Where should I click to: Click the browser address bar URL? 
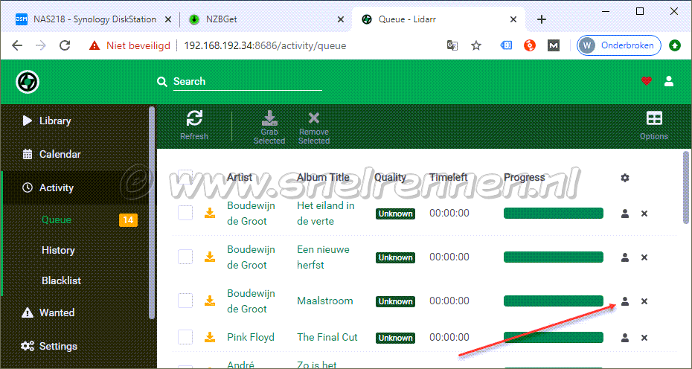(x=265, y=46)
